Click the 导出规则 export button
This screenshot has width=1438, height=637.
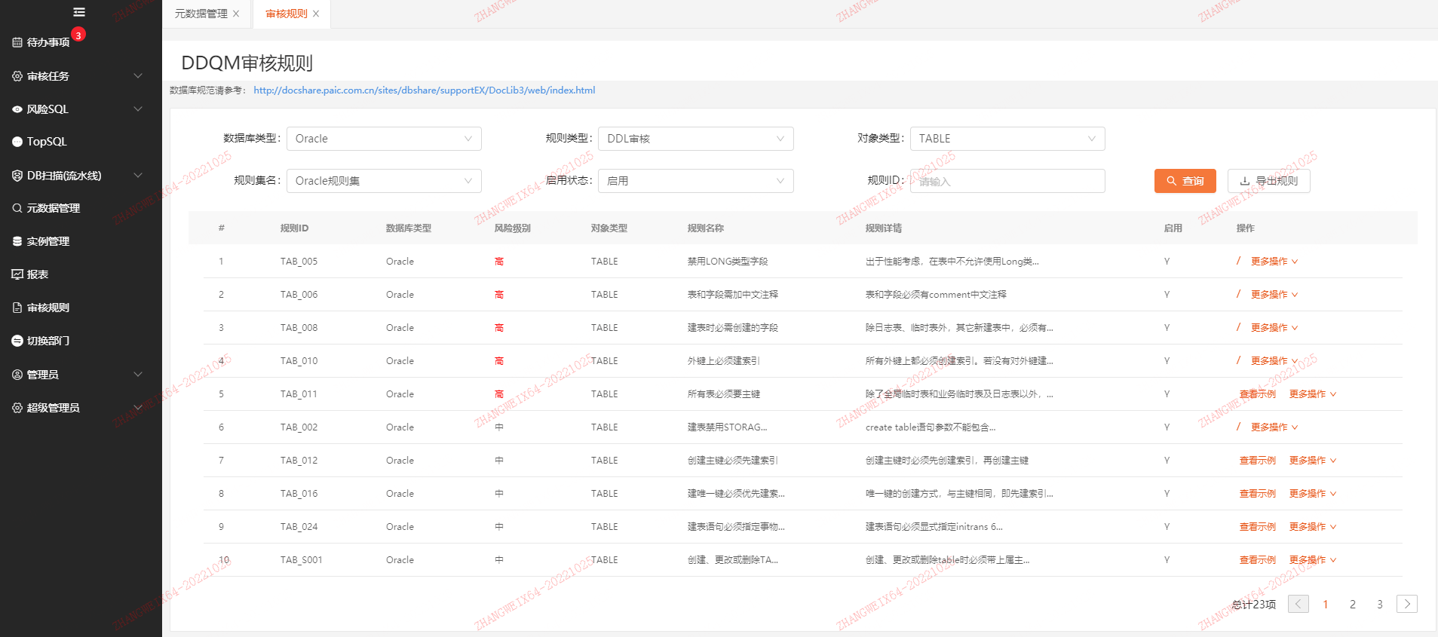[1269, 181]
